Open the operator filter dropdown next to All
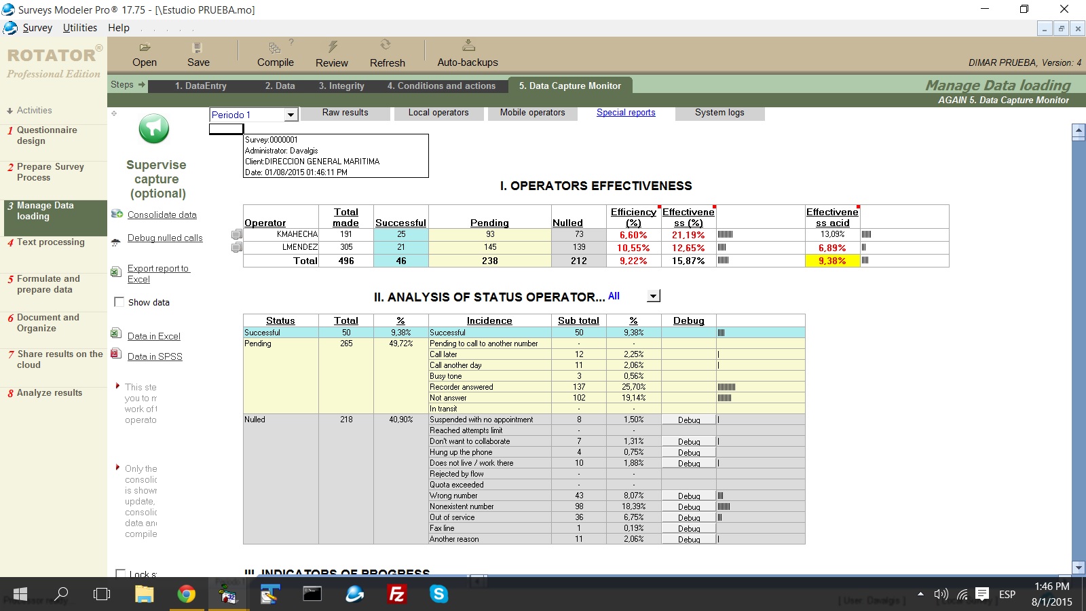Image resolution: width=1086 pixels, height=611 pixels. pos(653,296)
